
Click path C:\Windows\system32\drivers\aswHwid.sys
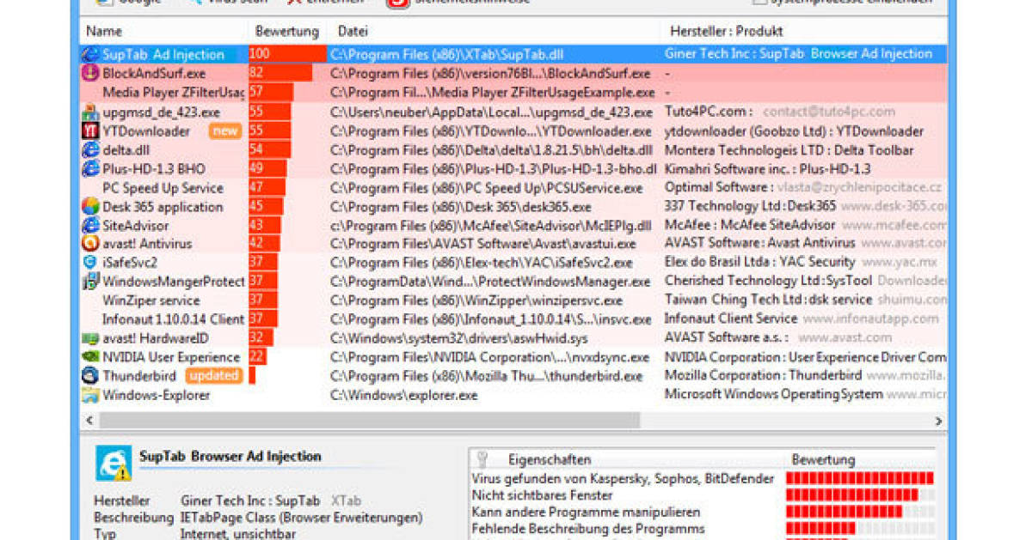click(x=459, y=338)
